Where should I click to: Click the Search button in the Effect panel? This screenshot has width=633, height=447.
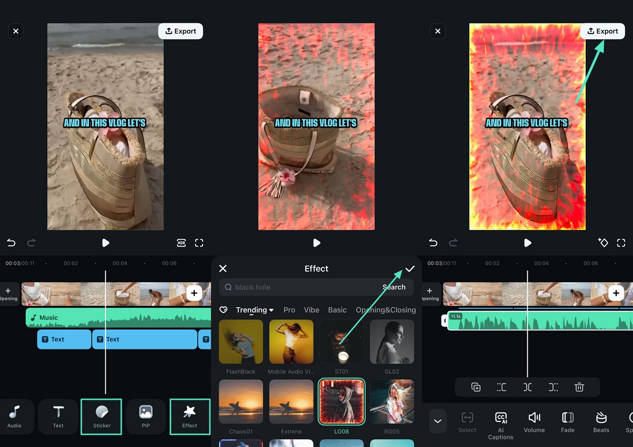point(394,287)
